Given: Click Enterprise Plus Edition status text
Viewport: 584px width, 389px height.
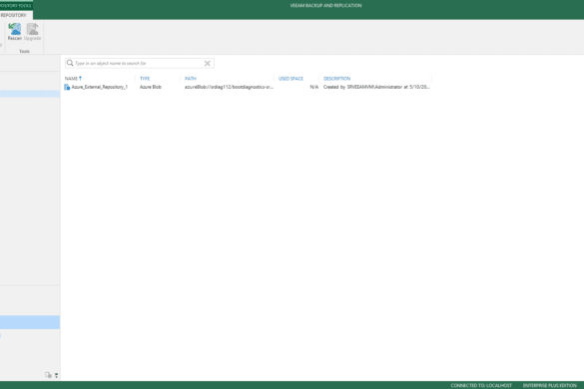Looking at the screenshot, I should pyautogui.click(x=550, y=385).
